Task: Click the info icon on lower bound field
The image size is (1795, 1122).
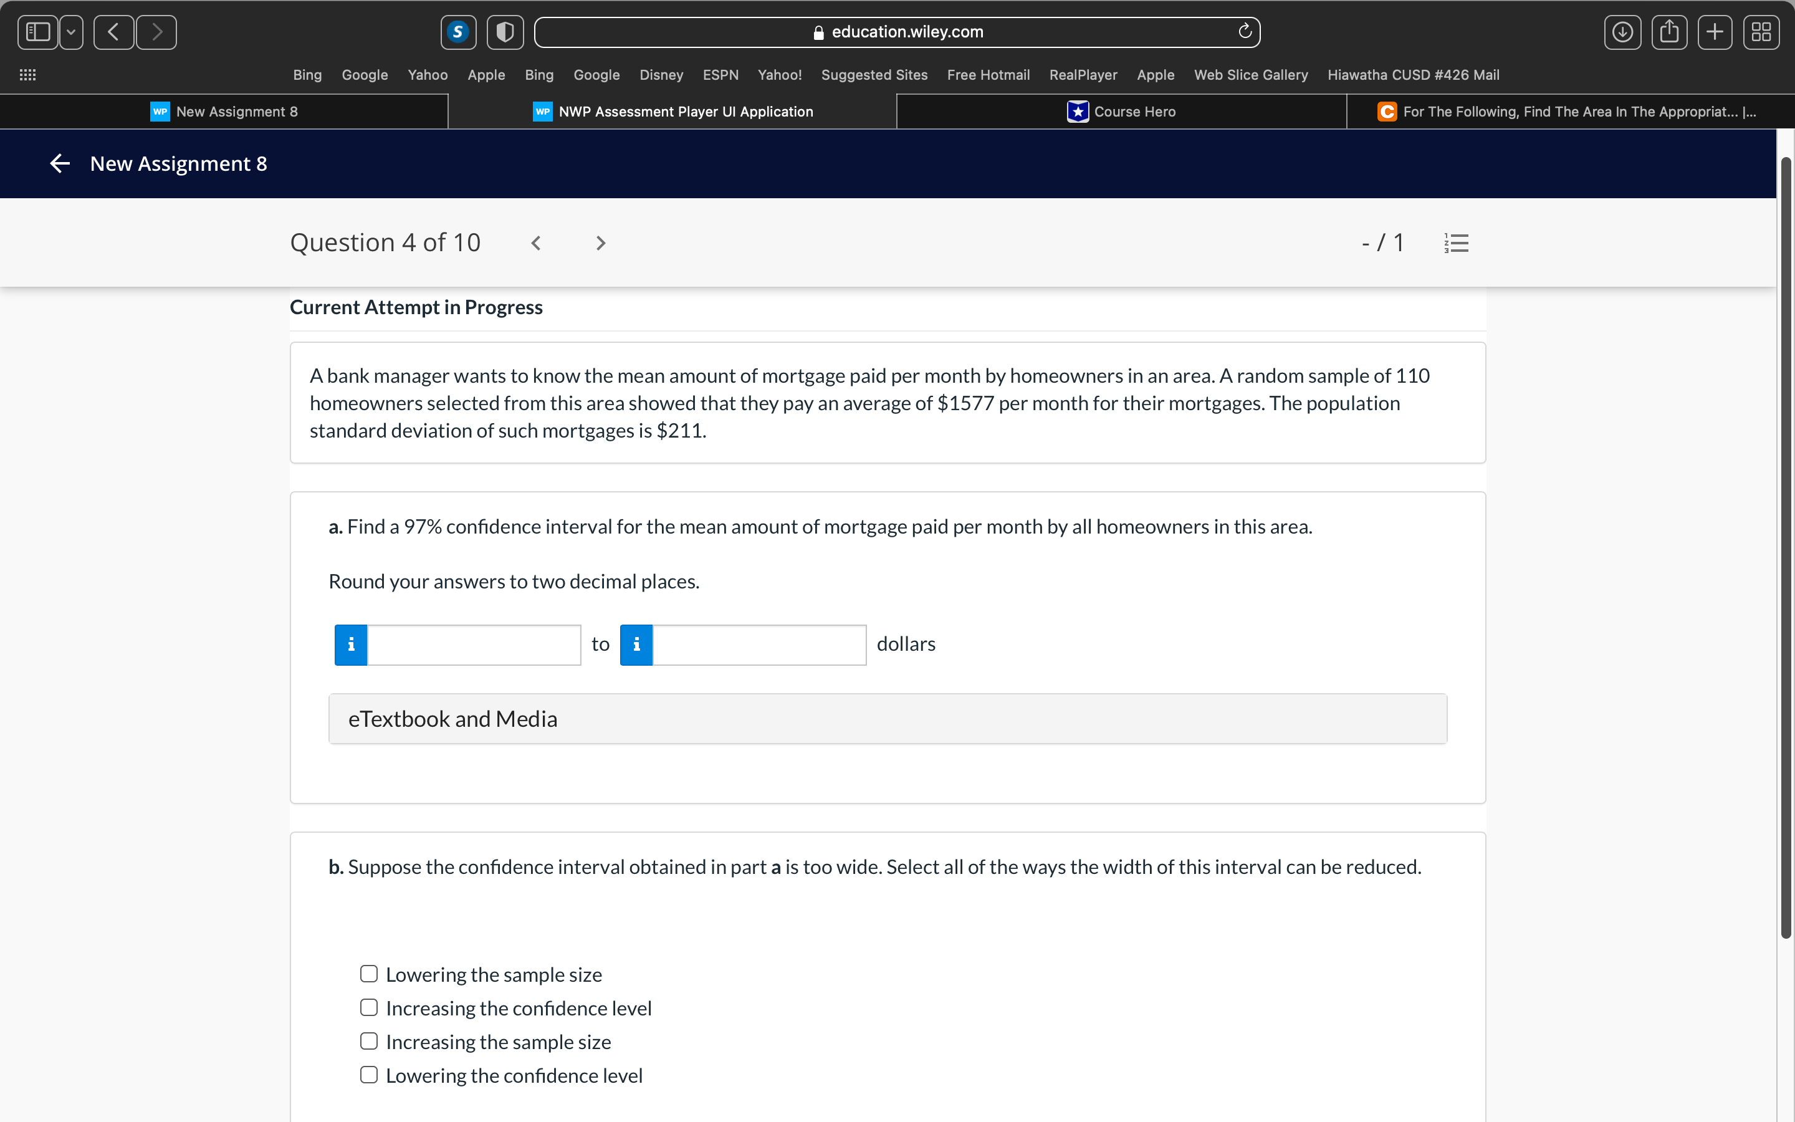Action: pyautogui.click(x=351, y=644)
